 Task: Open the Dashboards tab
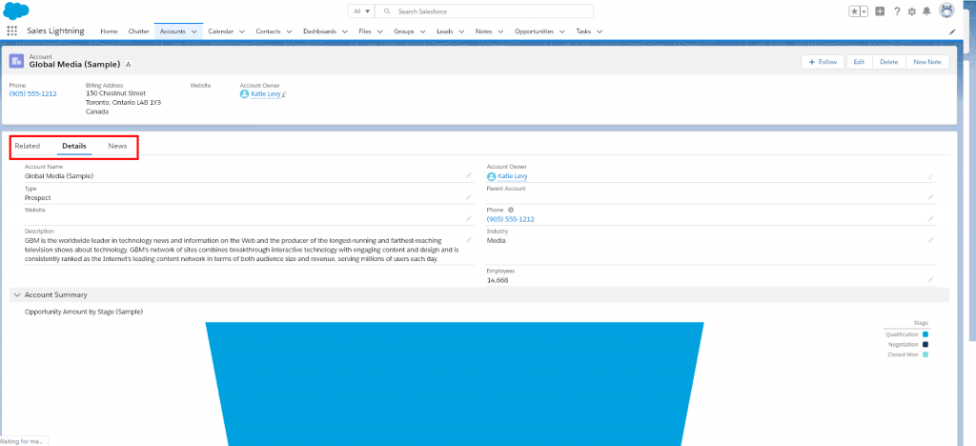click(320, 31)
